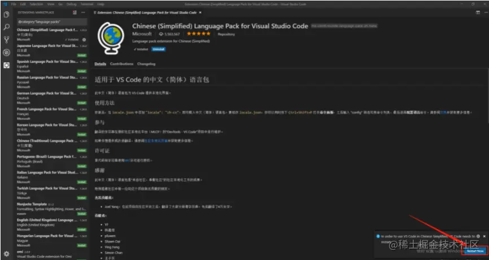The height and width of the screenshot is (260, 489).
Task: Click the download count icon
Action: (161, 34)
